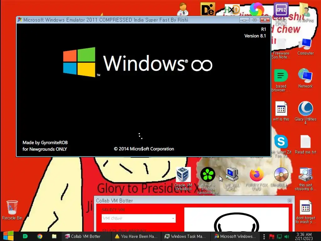Open File Explorer from the taskbar
321x241 pixels.
(x=54, y=236)
